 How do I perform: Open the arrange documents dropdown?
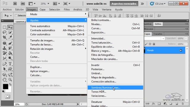click(59, 4)
